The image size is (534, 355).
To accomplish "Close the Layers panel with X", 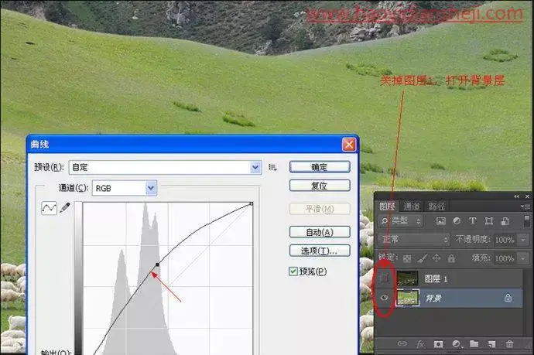I will (x=527, y=196).
